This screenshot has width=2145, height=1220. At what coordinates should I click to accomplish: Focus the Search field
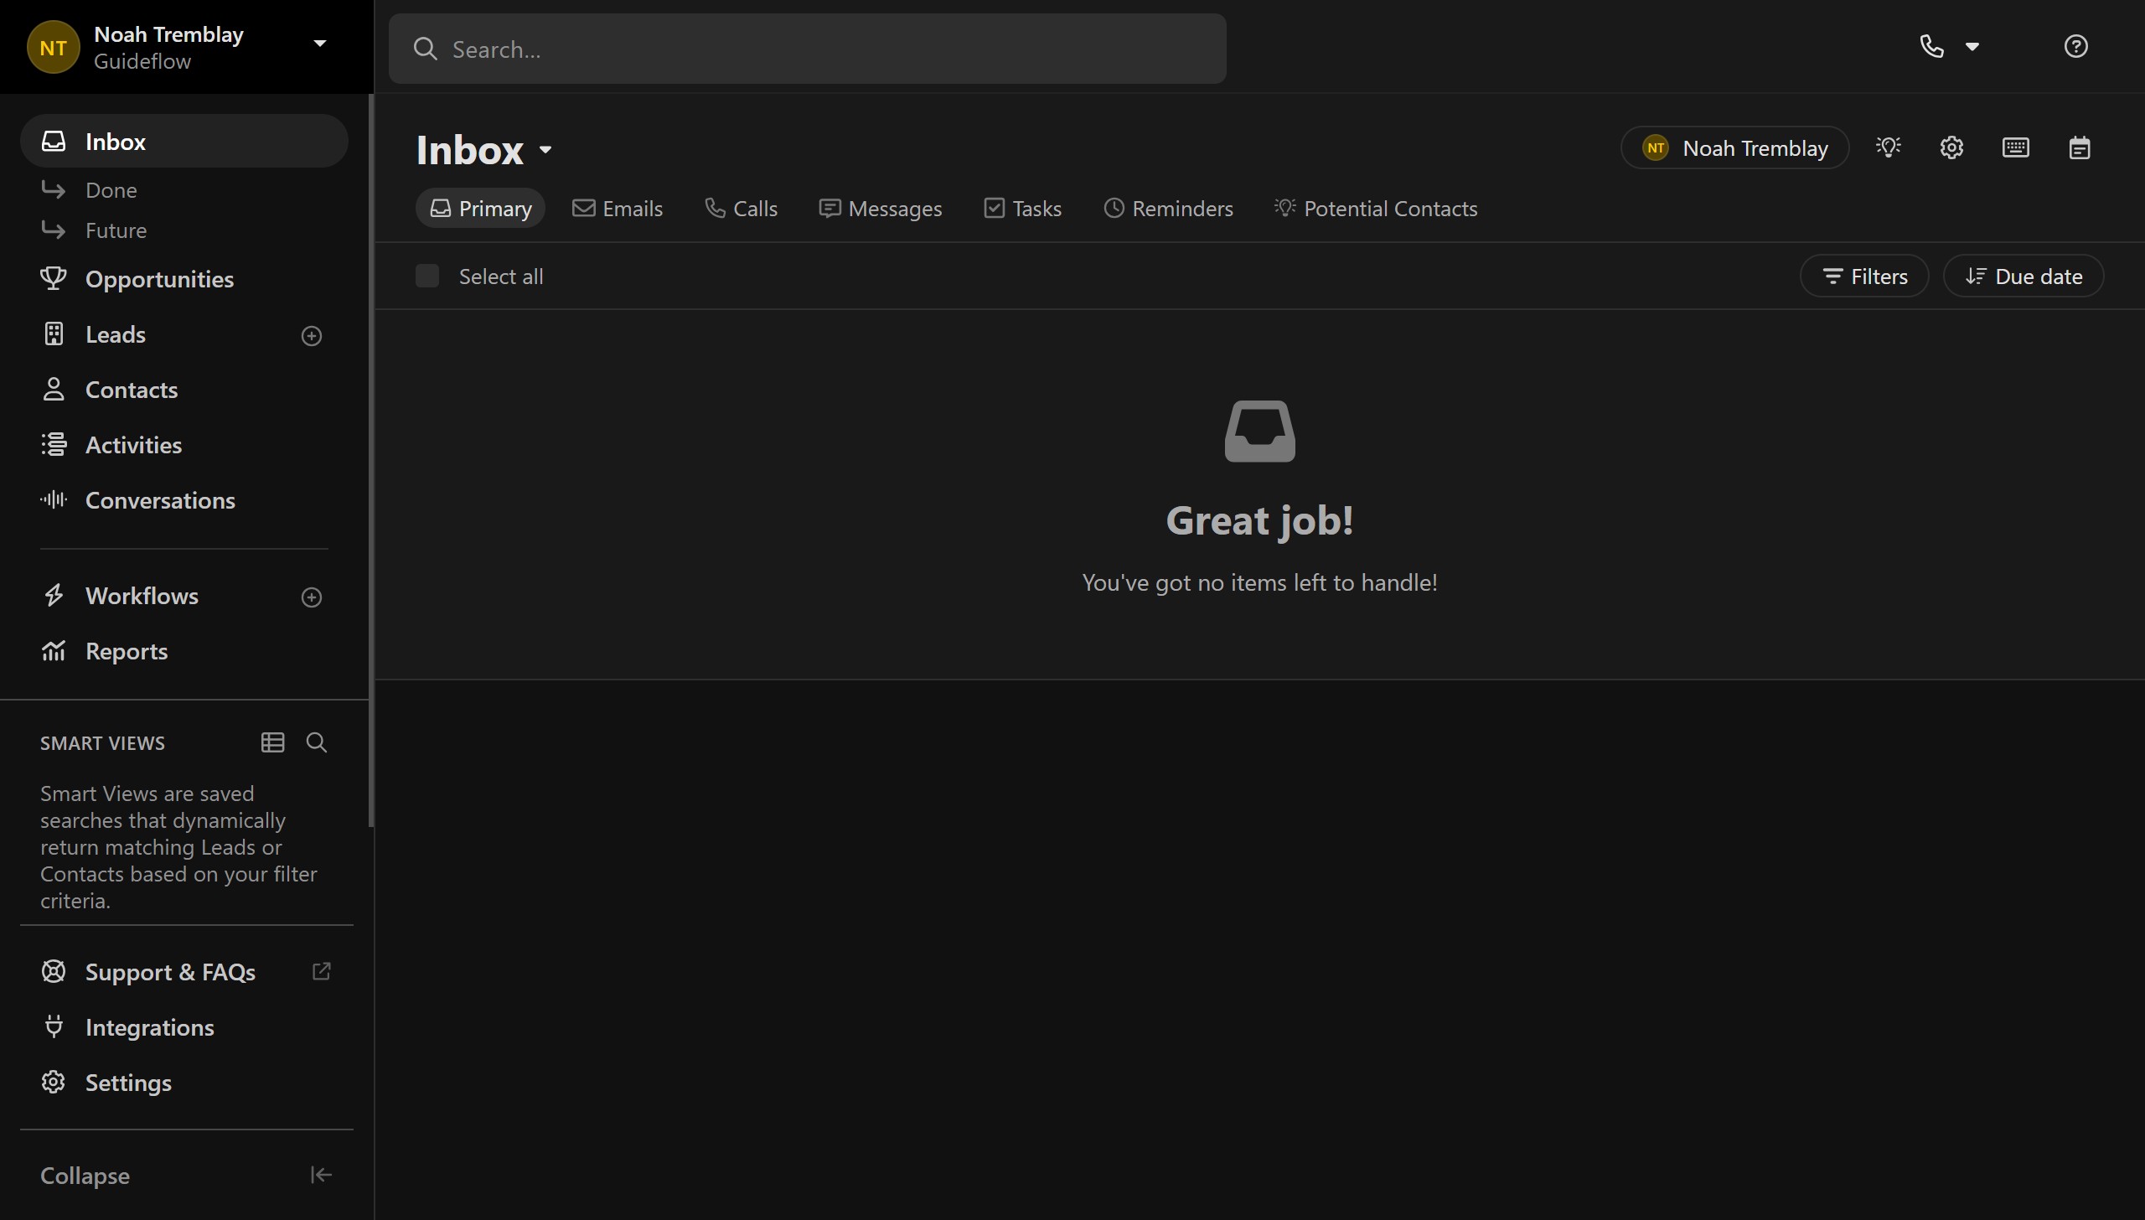point(807,49)
